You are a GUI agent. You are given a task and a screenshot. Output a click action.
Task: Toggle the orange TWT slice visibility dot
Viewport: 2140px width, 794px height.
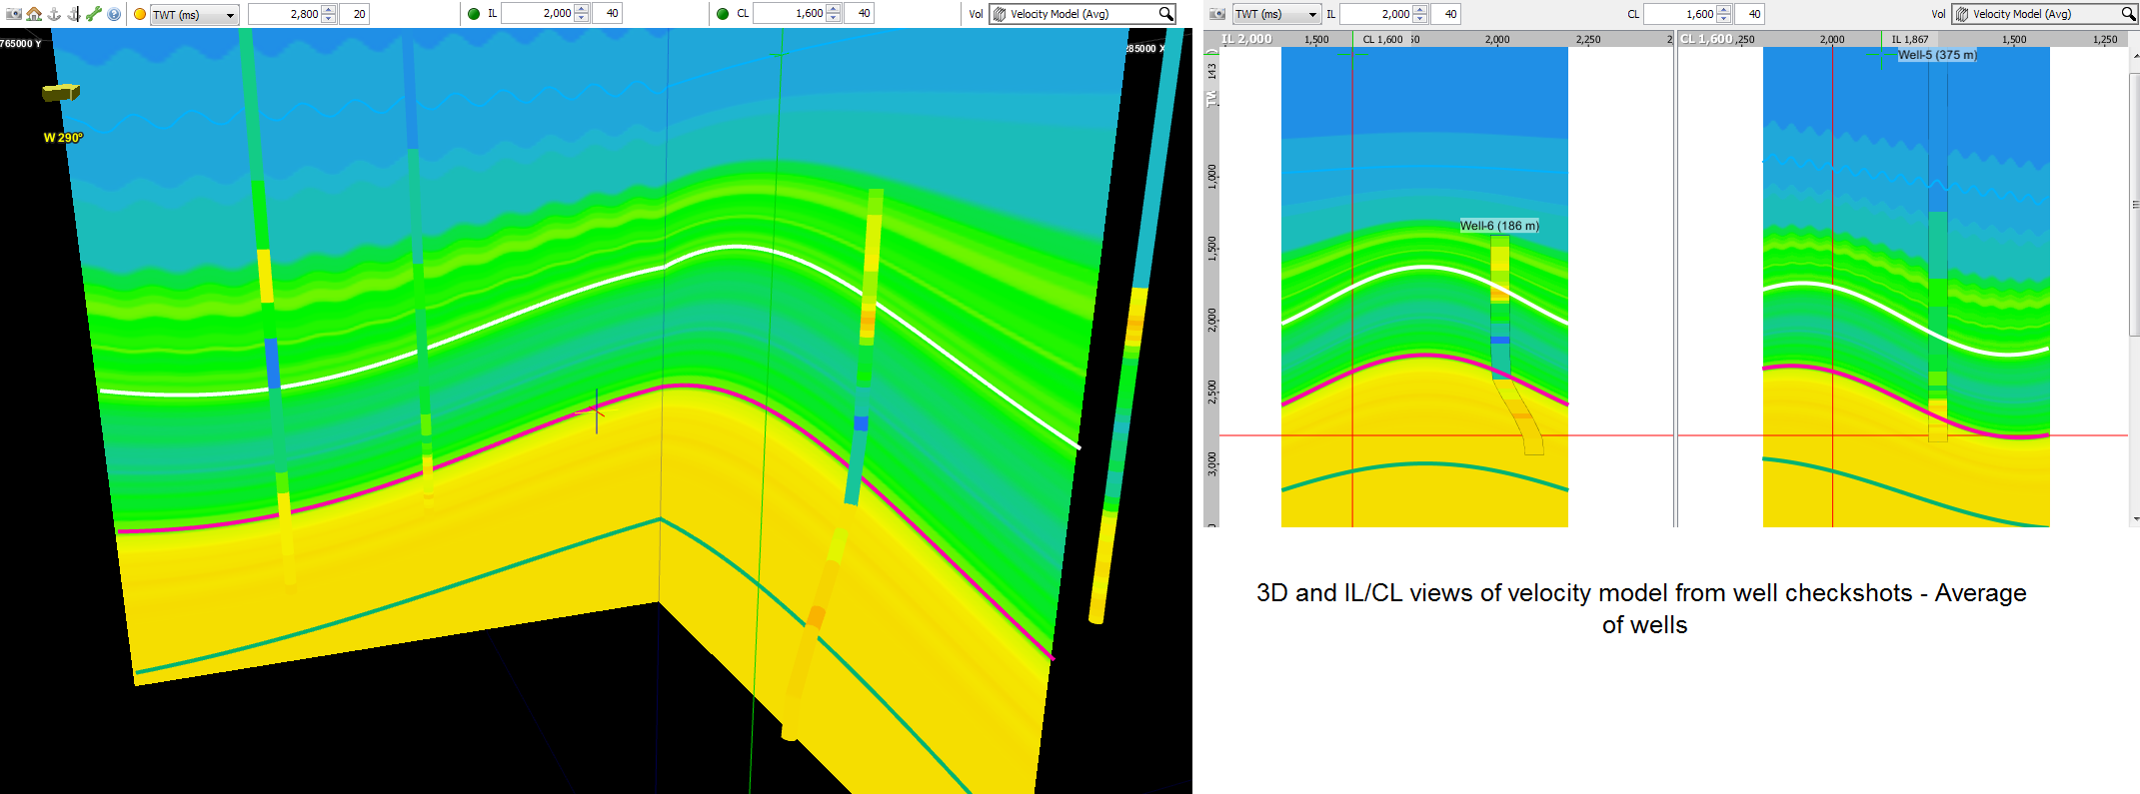click(x=140, y=14)
